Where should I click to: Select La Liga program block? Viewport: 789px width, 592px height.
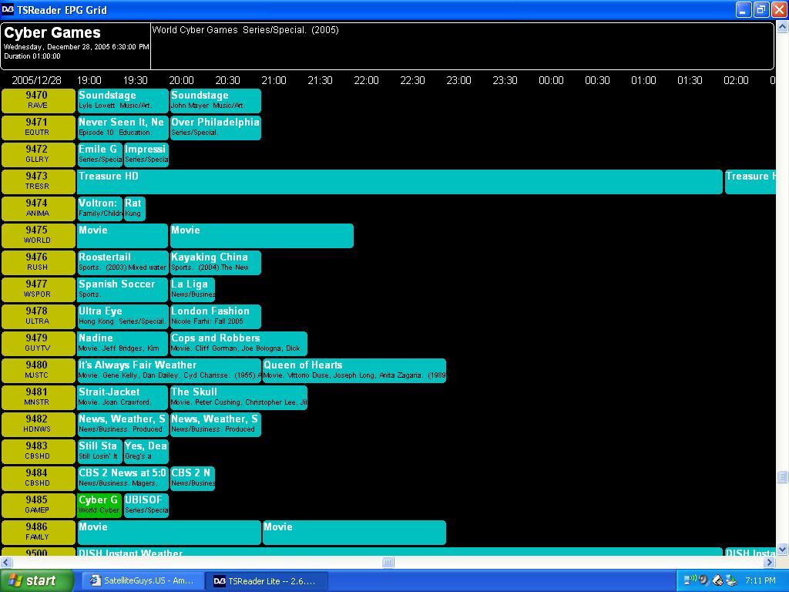point(192,290)
